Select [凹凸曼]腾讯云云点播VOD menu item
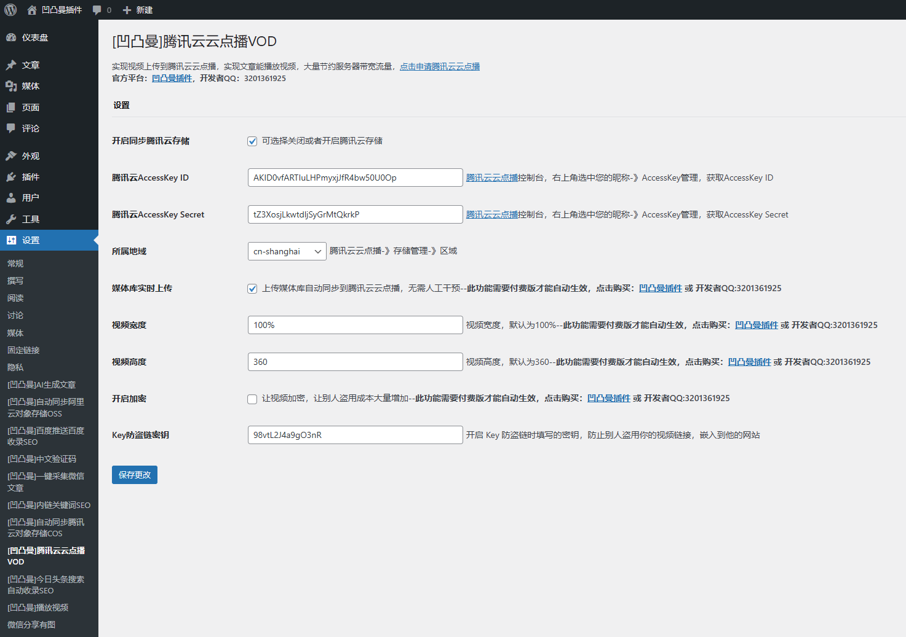906x637 pixels. 46,556
